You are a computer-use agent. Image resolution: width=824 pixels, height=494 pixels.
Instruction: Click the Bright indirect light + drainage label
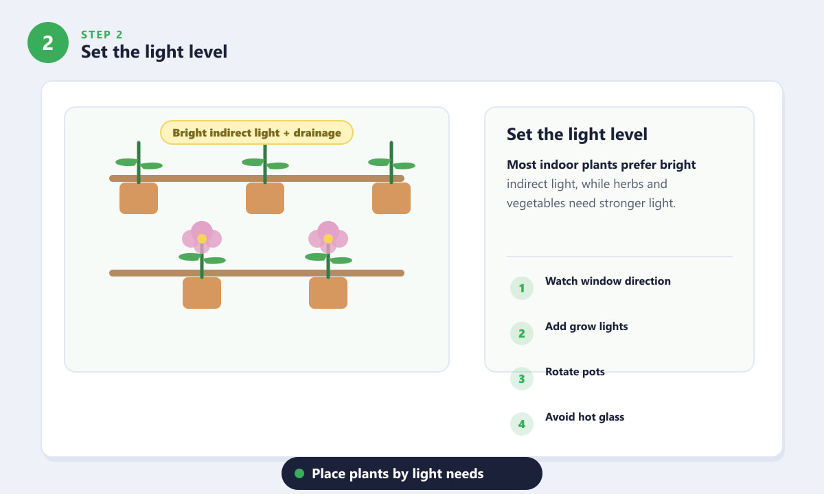click(257, 132)
